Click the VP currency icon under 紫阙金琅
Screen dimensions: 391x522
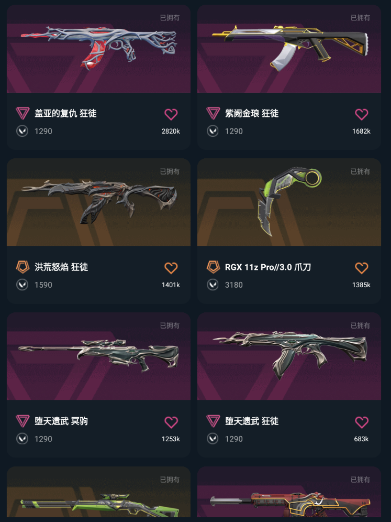[x=213, y=131]
